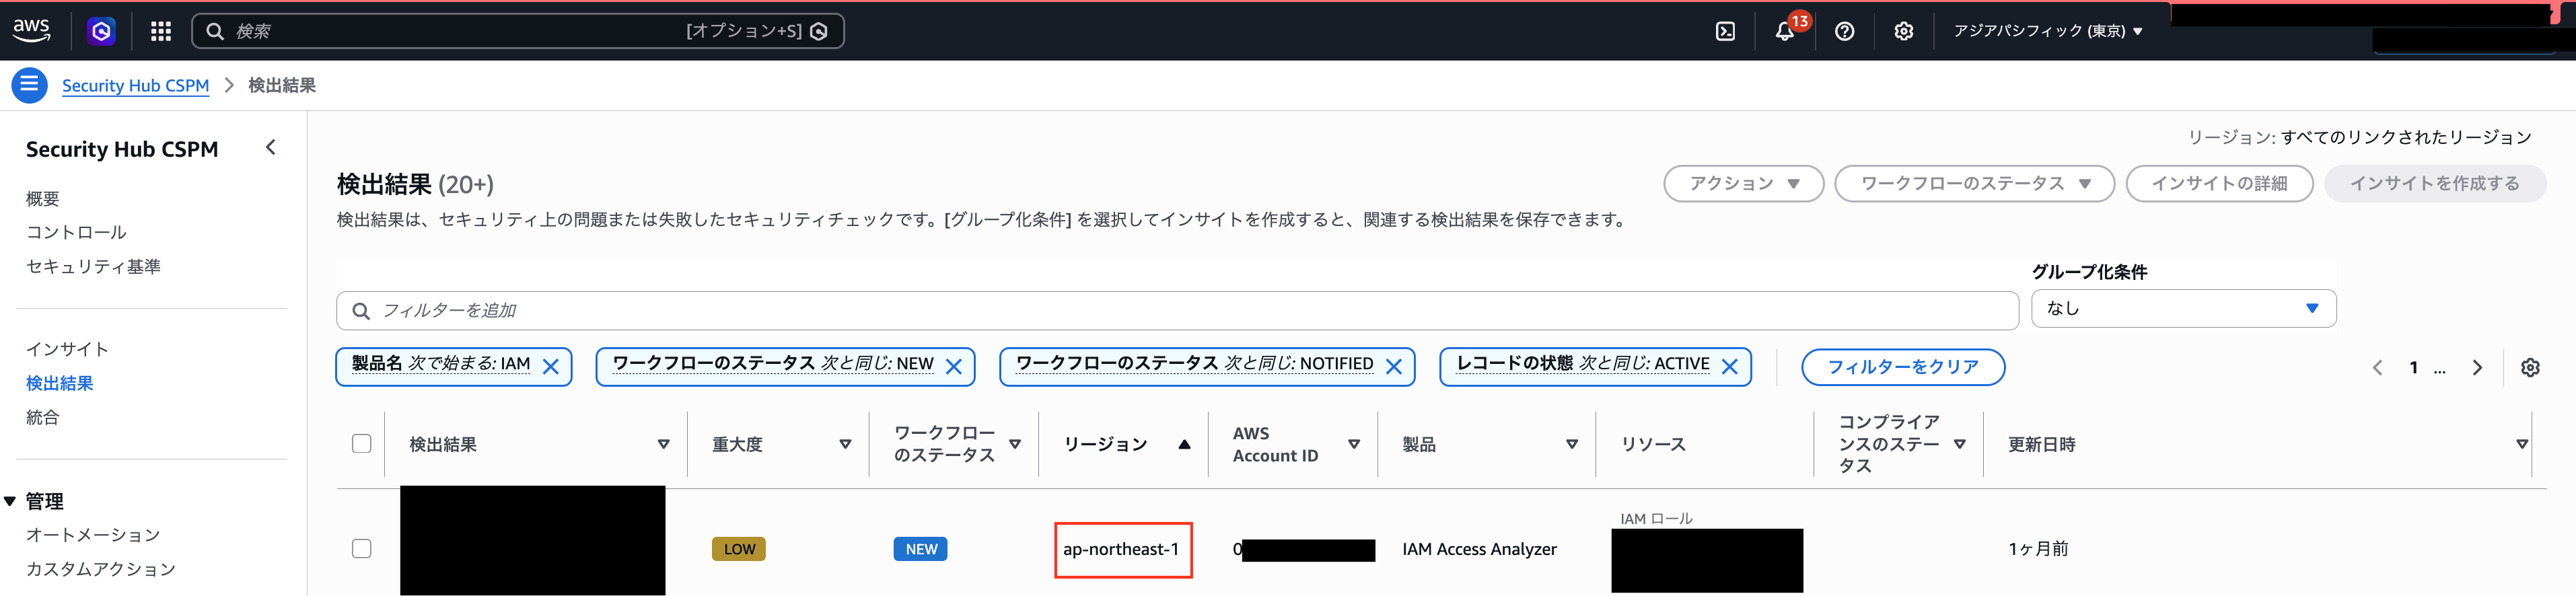The width and height of the screenshot is (2576, 596).
Task: Click the インサイトの詳細 button
Action: click(2219, 184)
